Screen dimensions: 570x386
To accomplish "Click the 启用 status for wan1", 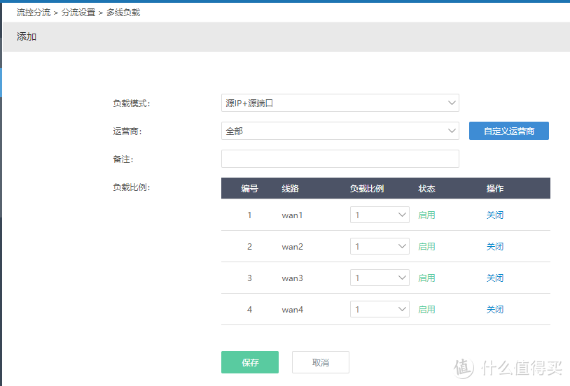I will pos(426,215).
